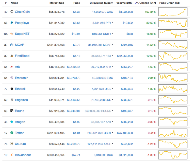Click the BitConnect logo icon
This screenshot has height=161, width=195.
click(12, 155)
